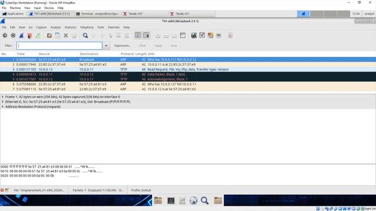This screenshot has height=211, width=376.
Task: Expand Frame 1 details tree
Action: [x=2, y=97]
